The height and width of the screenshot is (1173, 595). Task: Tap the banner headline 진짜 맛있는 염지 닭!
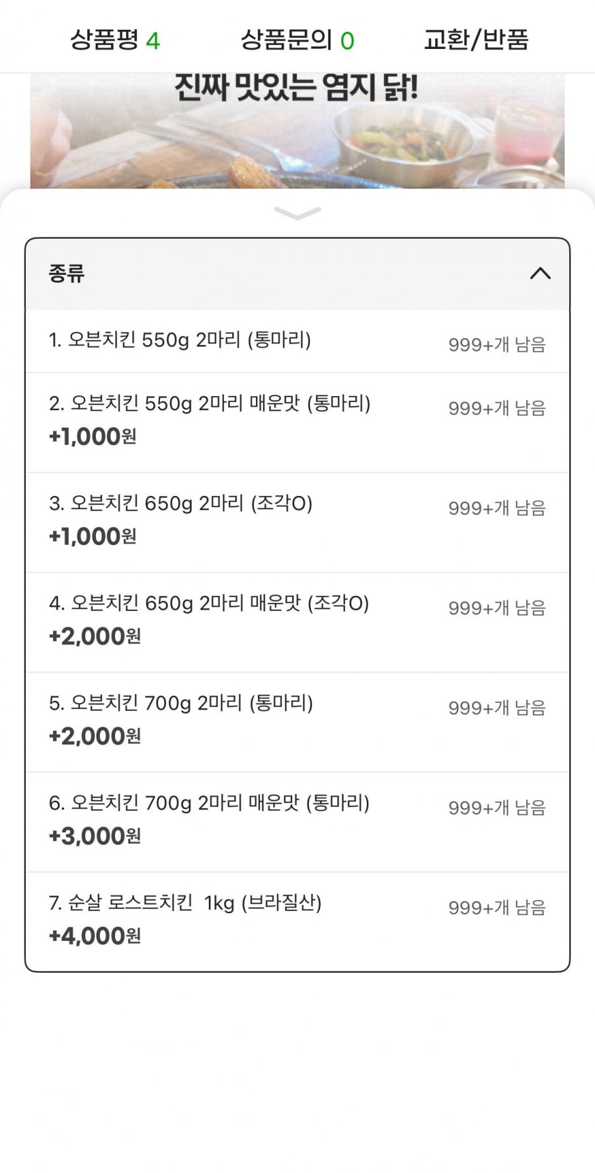click(296, 88)
